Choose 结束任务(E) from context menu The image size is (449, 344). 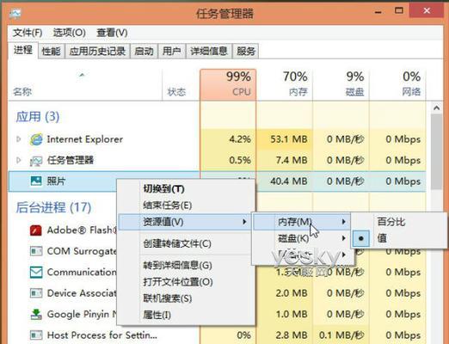pyautogui.click(x=168, y=206)
